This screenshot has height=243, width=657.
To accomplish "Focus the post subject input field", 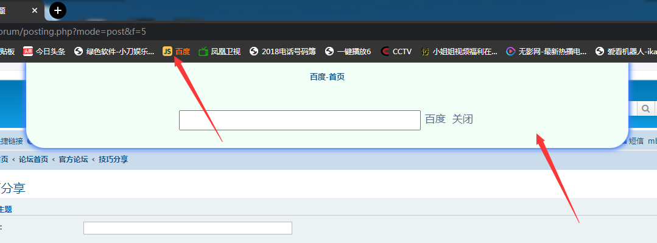I will (188, 228).
